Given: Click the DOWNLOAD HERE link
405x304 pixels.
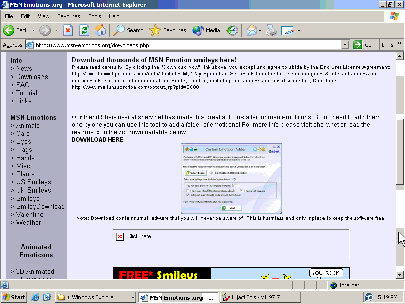Looking at the screenshot, I should click(x=97, y=140).
